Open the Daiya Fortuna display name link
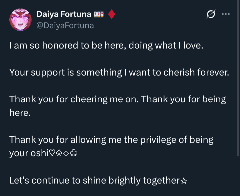The width and height of the screenshot is (240, 196). (x=63, y=14)
